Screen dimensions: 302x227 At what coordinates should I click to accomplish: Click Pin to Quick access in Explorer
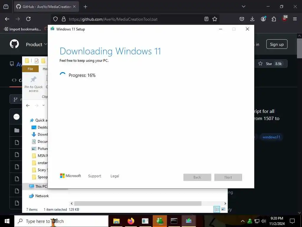[x=34, y=84]
